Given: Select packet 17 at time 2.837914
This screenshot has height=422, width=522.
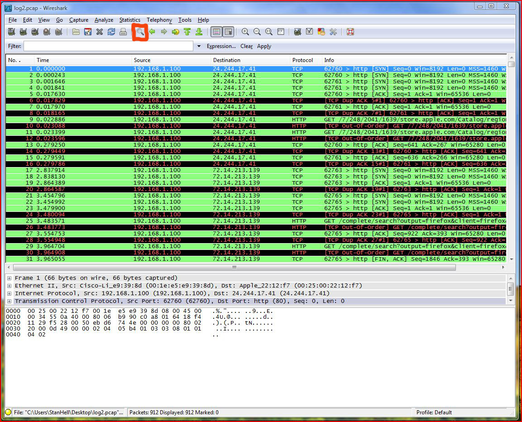Looking at the screenshot, I should click(256, 170).
